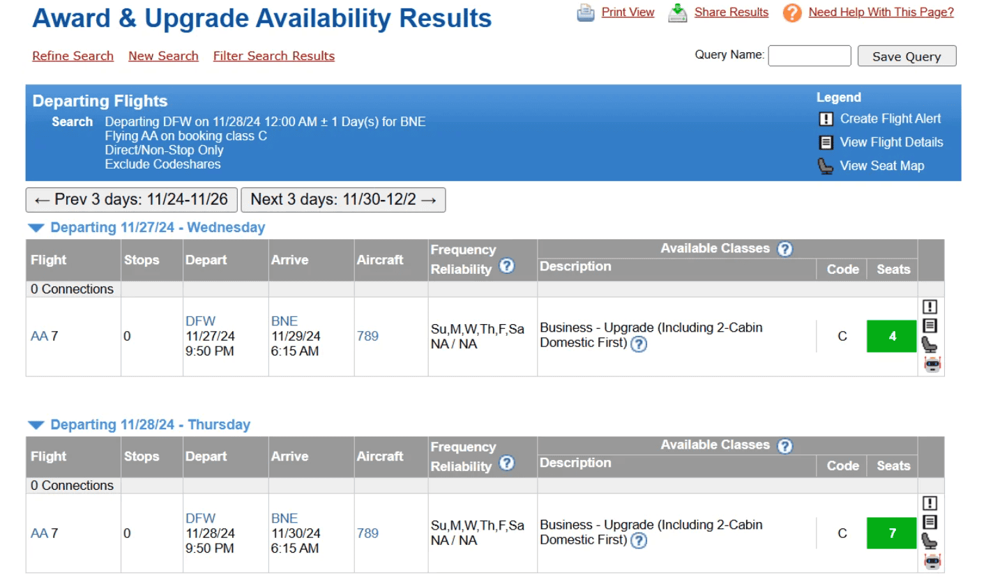Click the View Seat Map legend icon
Viewport: 986px width, 584px height.
(826, 166)
